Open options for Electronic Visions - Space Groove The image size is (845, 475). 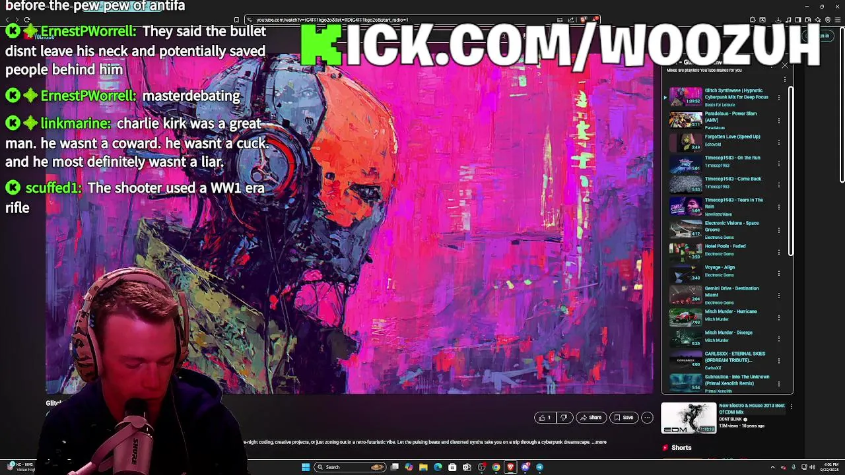[x=779, y=230]
